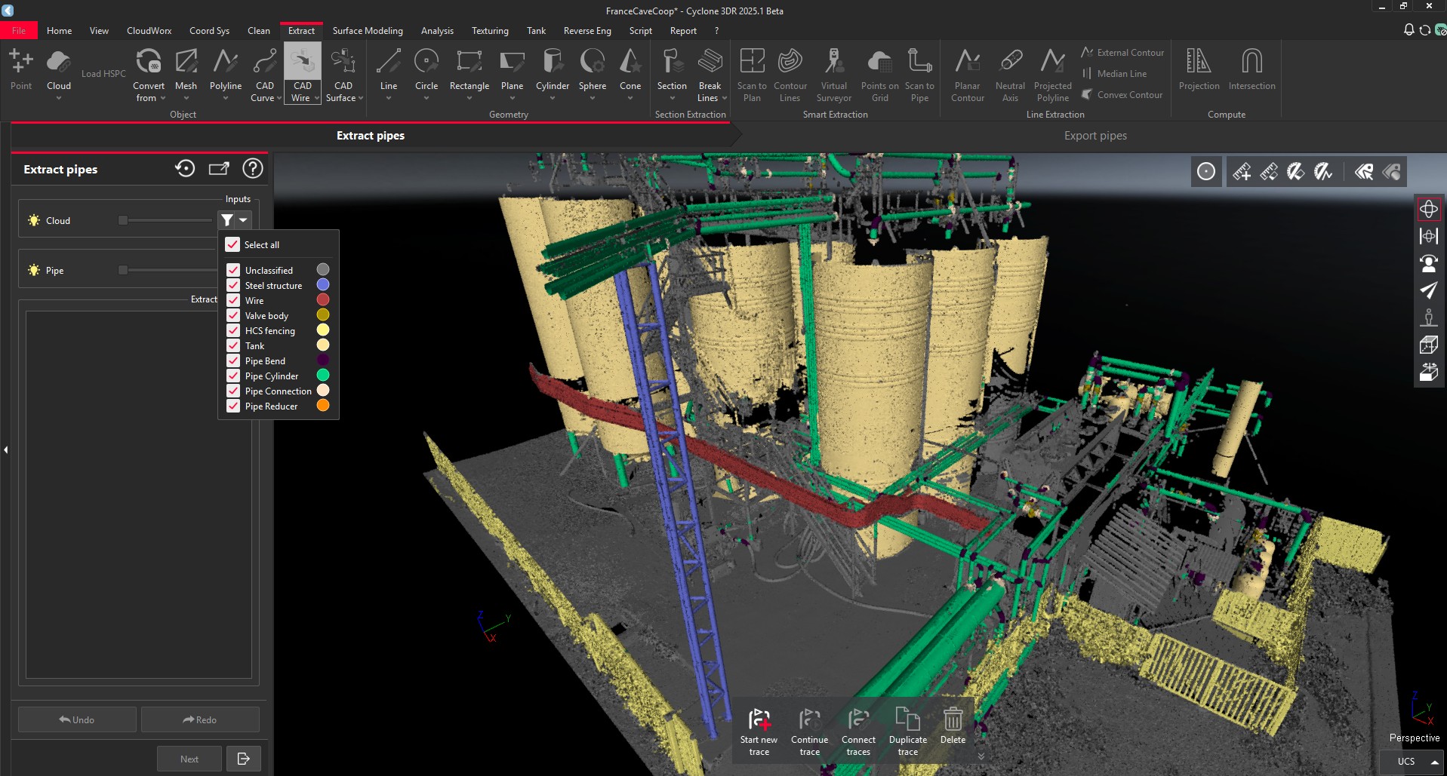This screenshot has height=776, width=1447.
Task: Click the Export pipes workflow step
Action: click(x=1094, y=136)
